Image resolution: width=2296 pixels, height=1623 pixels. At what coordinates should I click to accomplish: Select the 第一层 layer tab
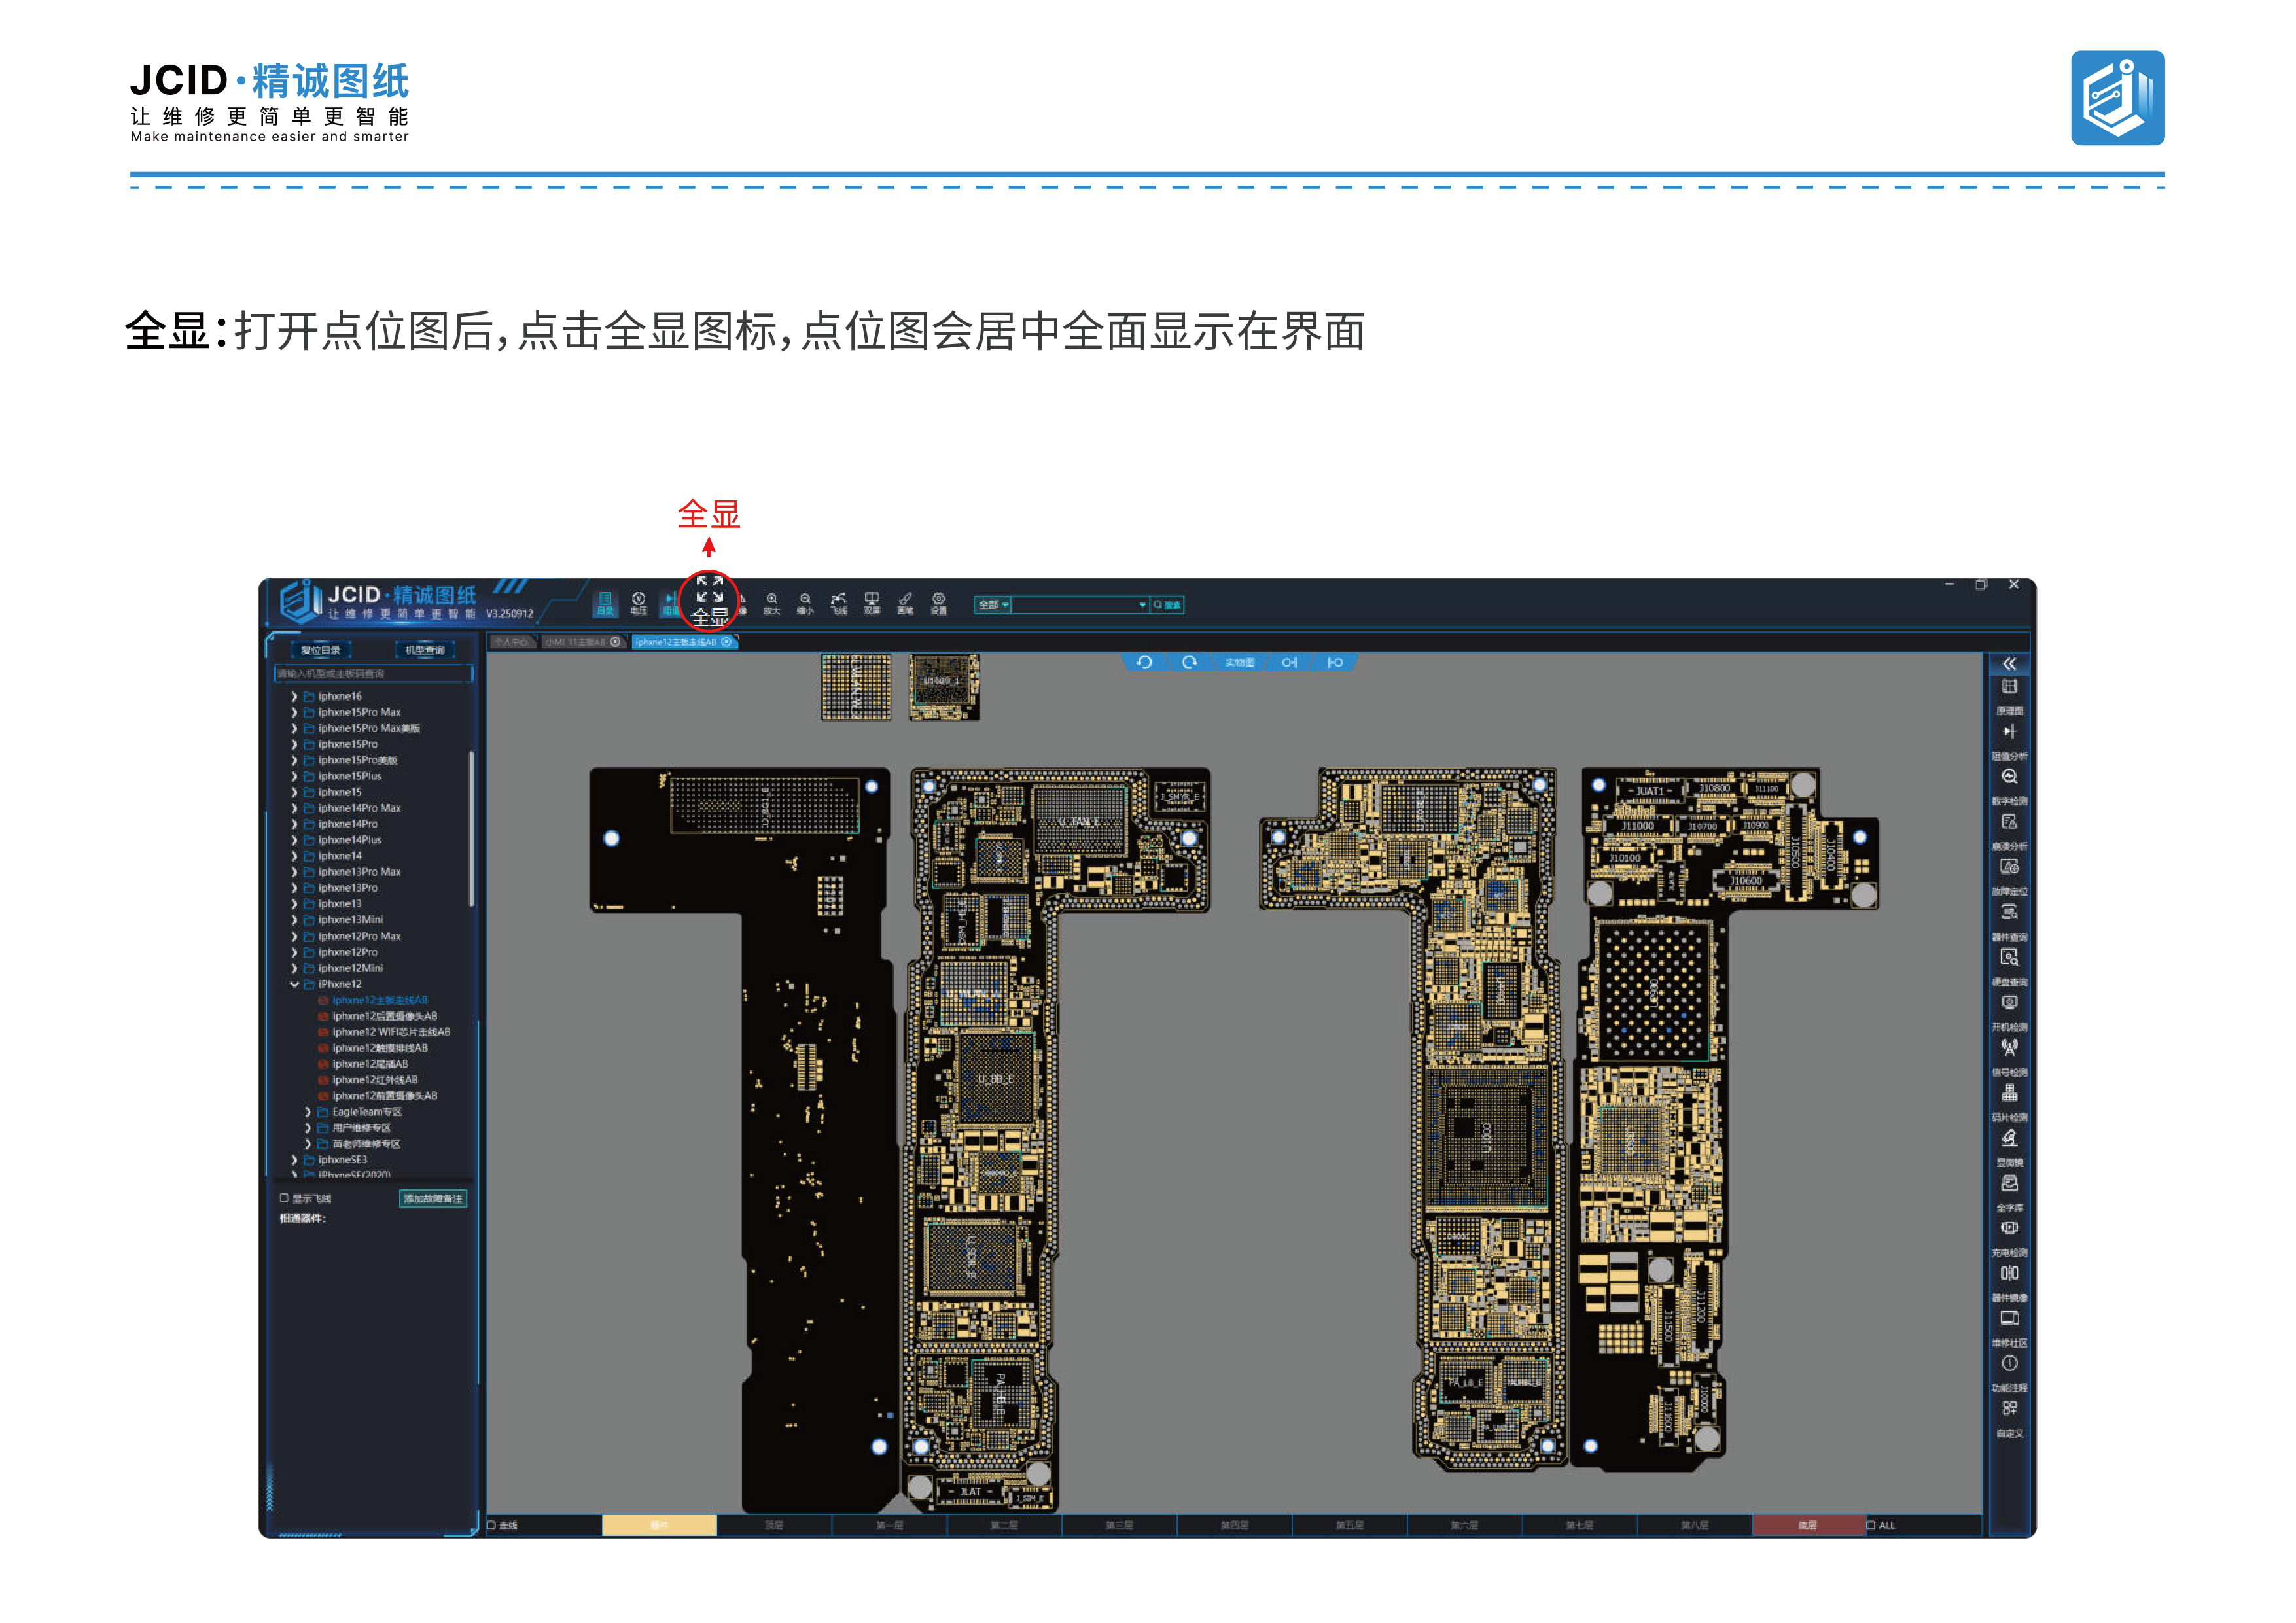point(889,1525)
